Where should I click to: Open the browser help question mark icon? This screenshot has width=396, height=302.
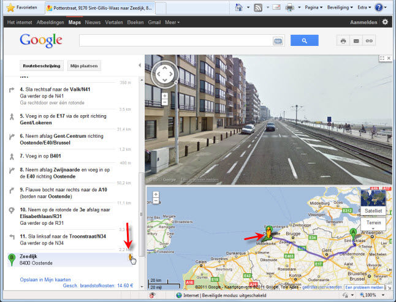click(379, 7)
